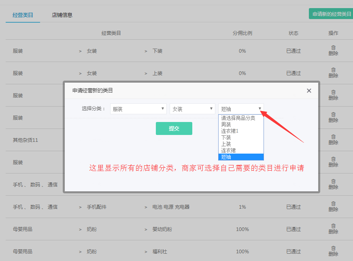The image size is (353, 261).
Task: Delete the 婴幼奶粉 category row
Action: point(333,229)
